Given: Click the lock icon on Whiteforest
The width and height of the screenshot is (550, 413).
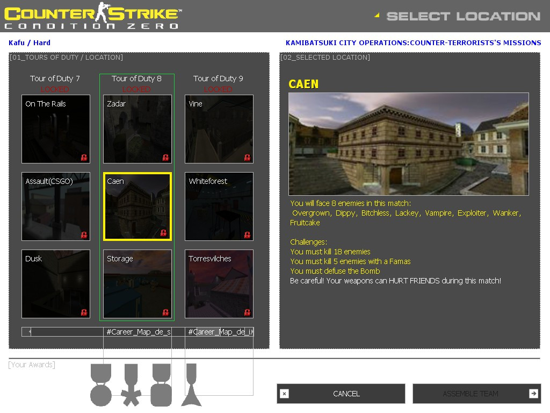Looking at the screenshot, I should click(x=247, y=235).
